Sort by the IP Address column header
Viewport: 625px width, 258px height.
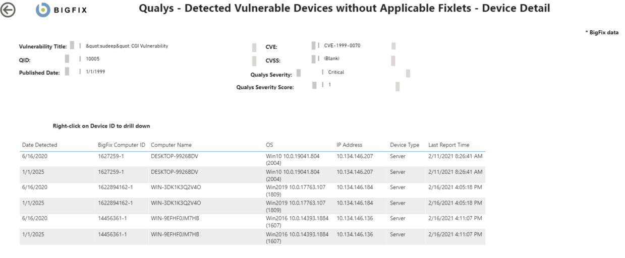(x=349, y=145)
